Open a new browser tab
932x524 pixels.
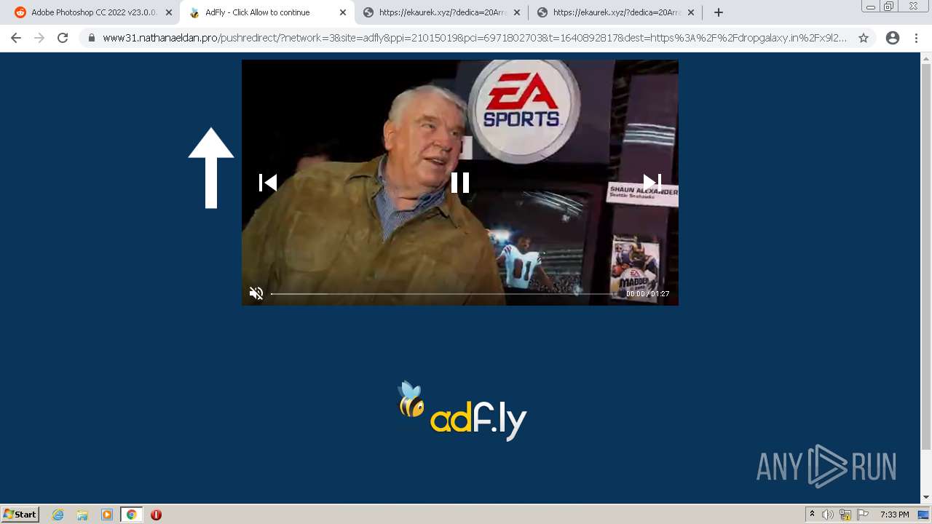click(x=719, y=12)
